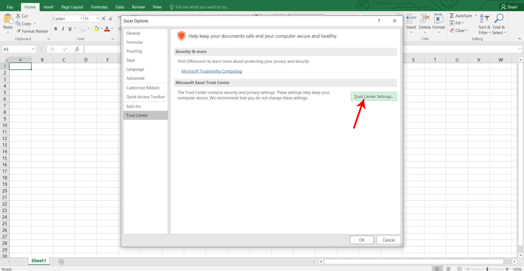Expand the AutoSum dropdown arrow
524x271 pixels.
coord(476,16)
